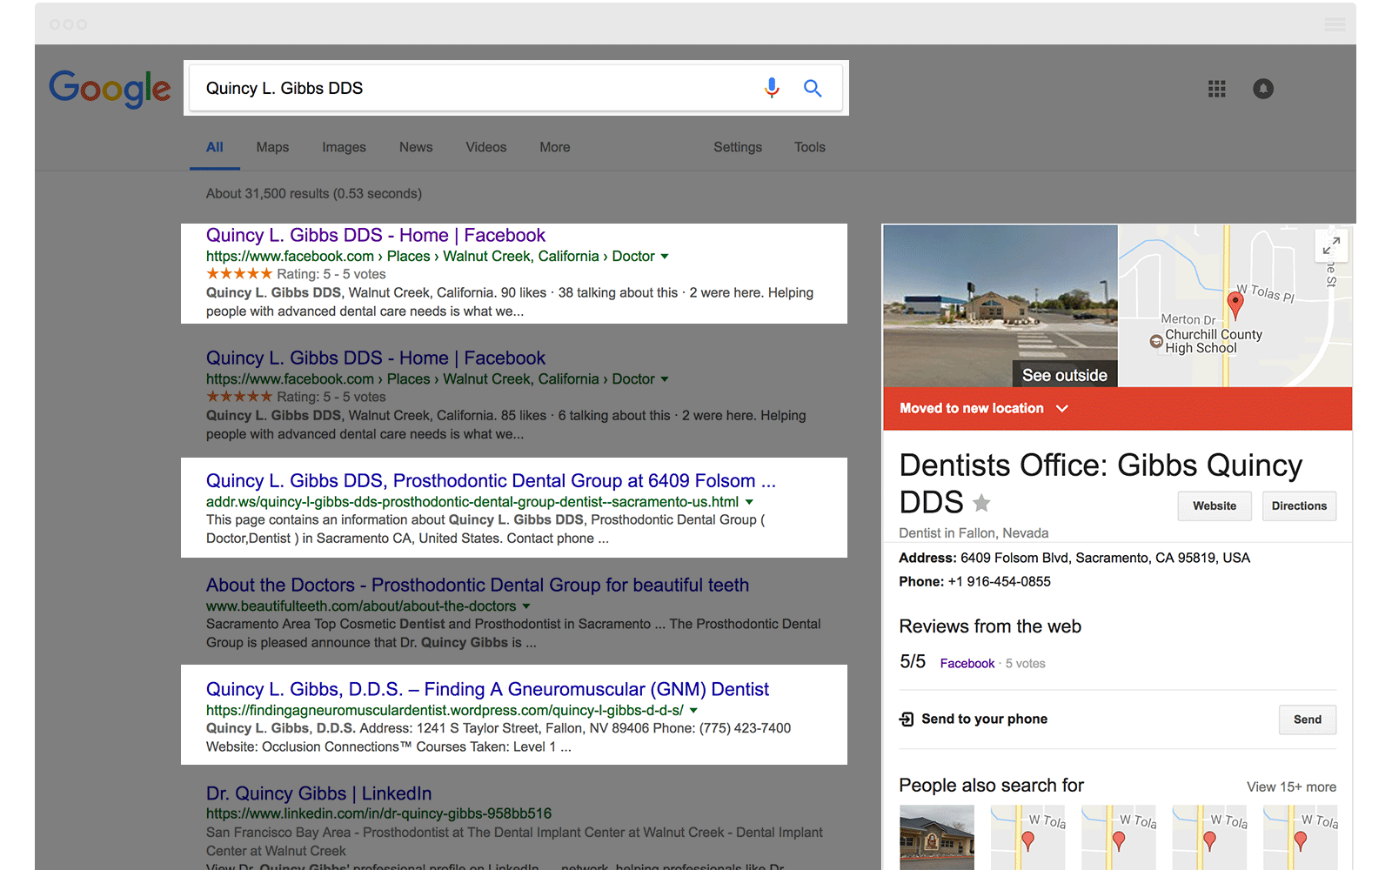Click the linkedin.com URL under the LinkedIn result

[378, 814]
